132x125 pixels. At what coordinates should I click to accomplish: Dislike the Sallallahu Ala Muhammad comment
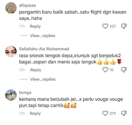(x=124, y=70)
